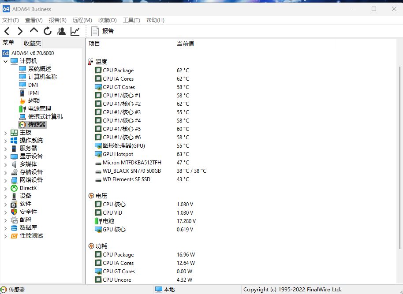Screen dimensions: 403x294
Task: Open the 远程(M) menu
Action: pos(82,20)
